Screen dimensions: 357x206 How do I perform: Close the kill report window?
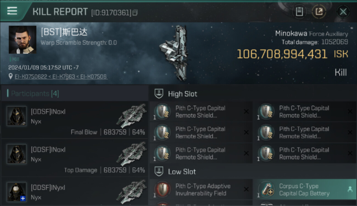[343, 12]
